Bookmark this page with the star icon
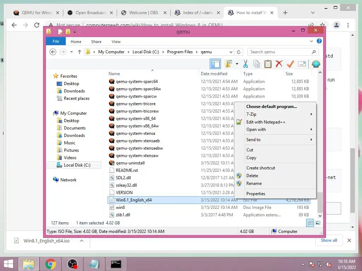Viewport: 362px width, 271px height. pyautogui.click(x=322, y=25)
